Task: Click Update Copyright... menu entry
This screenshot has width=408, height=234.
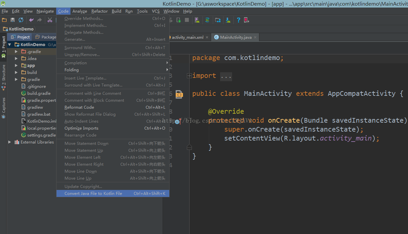Action: pyautogui.click(x=113, y=186)
